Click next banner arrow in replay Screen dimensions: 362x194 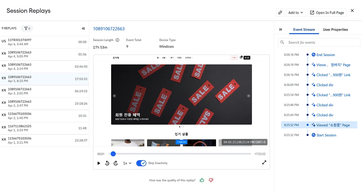(249, 96)
